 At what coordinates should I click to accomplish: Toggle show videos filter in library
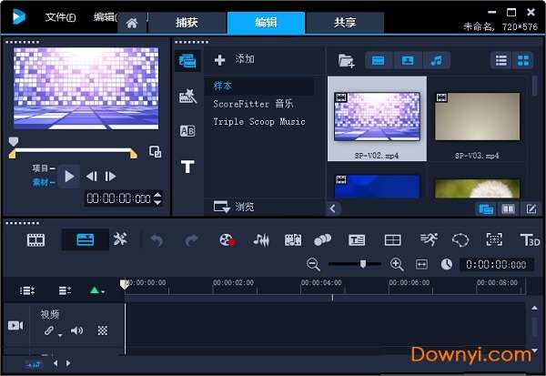379,61
